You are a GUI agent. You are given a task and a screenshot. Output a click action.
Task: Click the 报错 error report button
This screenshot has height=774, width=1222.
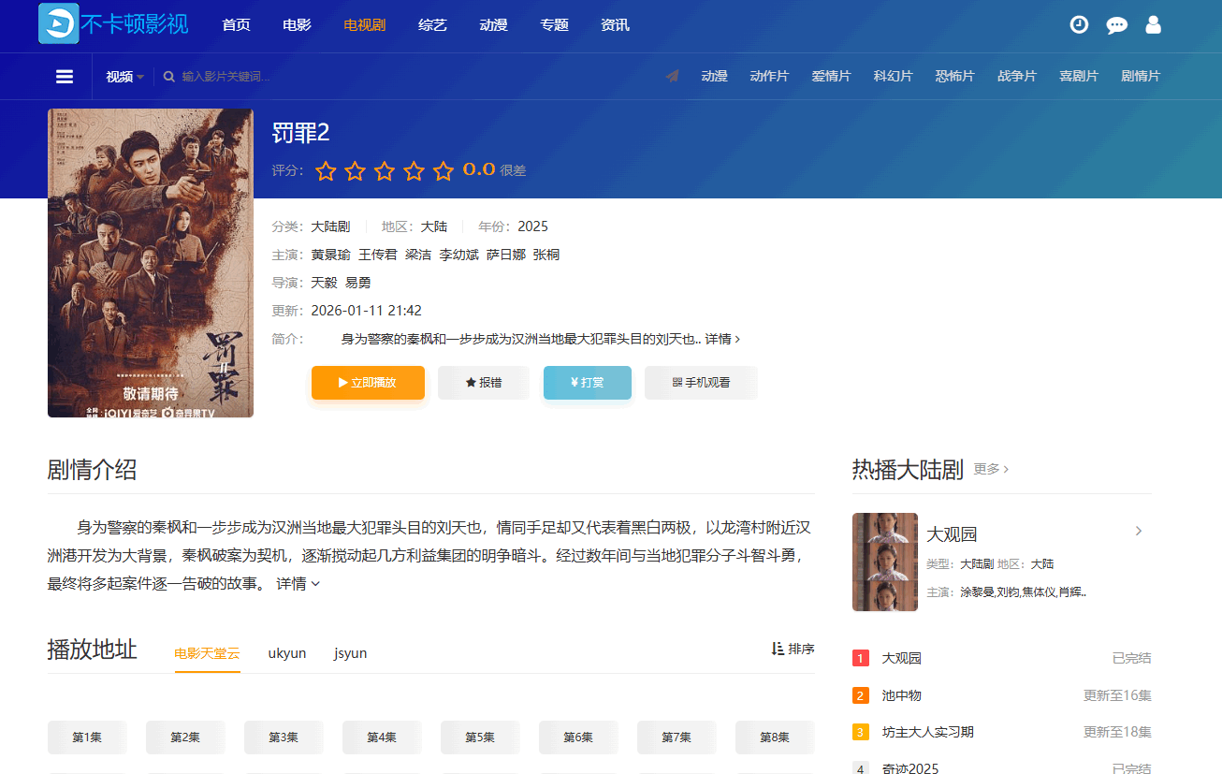tap(483, 383)
